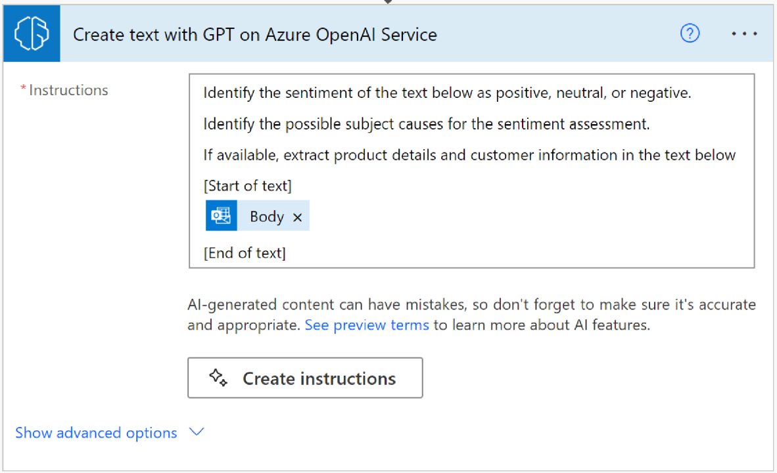777x473 pixels.
Task: Expand the advanced options chevron arrow
Action: (197, 432)
